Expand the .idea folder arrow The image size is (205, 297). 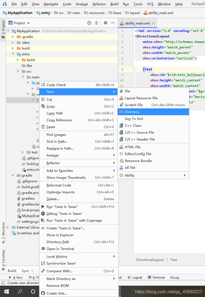coord(13,42)
